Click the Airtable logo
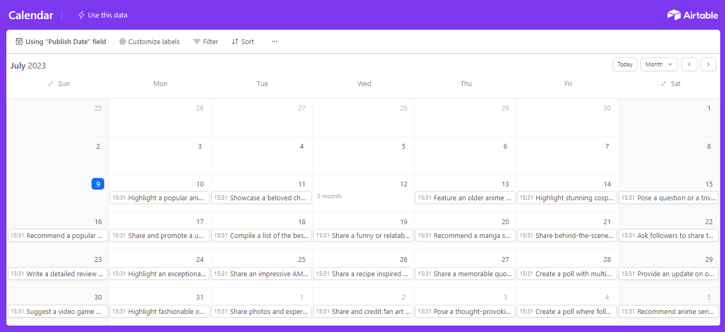Image resolution: width=725 pixels, height=332 pixels. click(x=693, y=15)
